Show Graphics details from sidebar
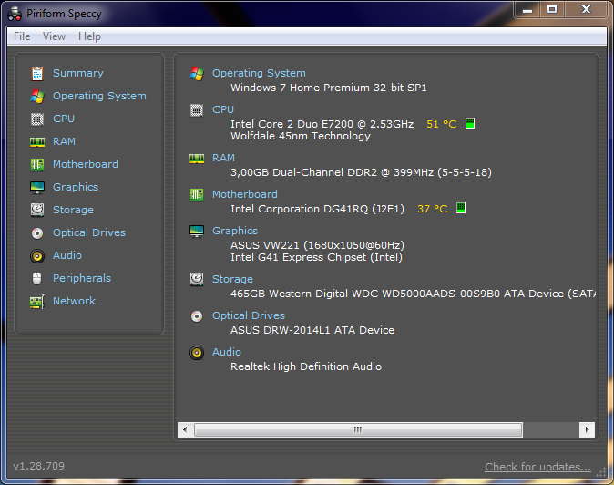This screenshot has width=614, height=485. coord(76,187)
